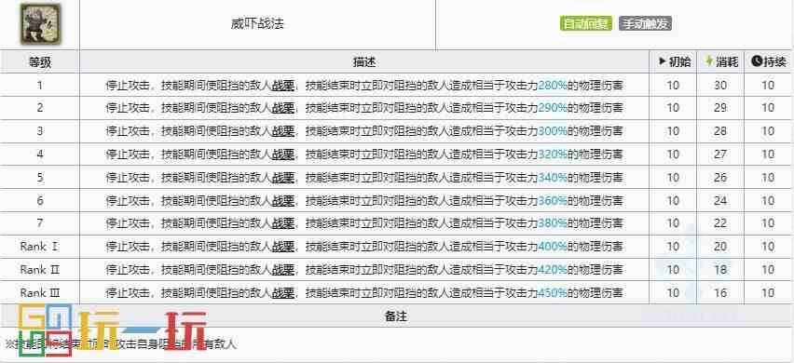Open the 战栗 link in level 7 row
This screenshot has width=794, height=363.
[x=283, y=223]
